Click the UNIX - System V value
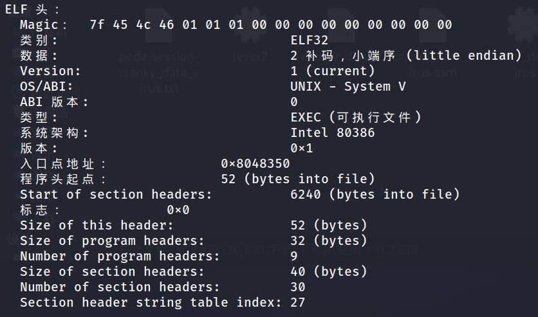Viewport: 538px width, 317px height. pos(348,86)
